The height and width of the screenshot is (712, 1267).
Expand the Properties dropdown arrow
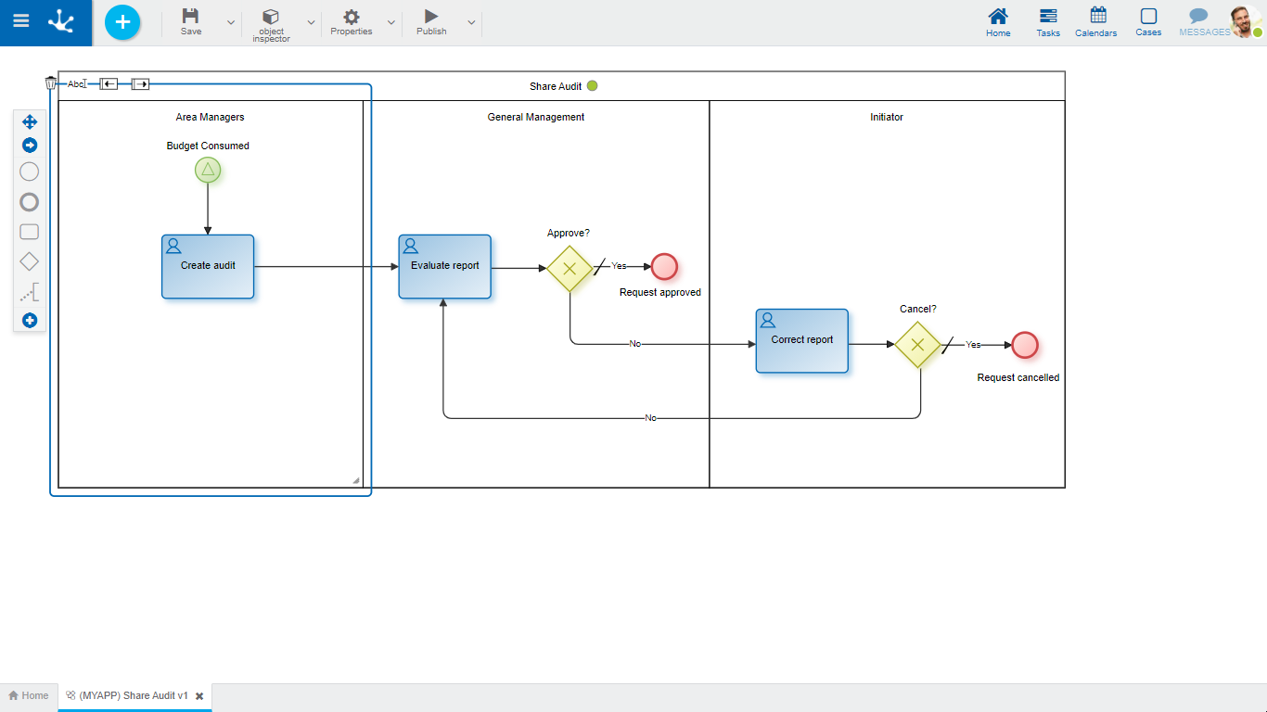pos(390,22)
